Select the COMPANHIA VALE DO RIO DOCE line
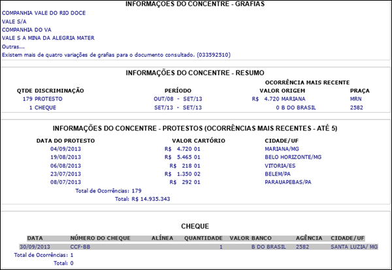 (44, 13)
